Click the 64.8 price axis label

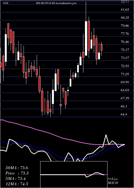(124, 114)
